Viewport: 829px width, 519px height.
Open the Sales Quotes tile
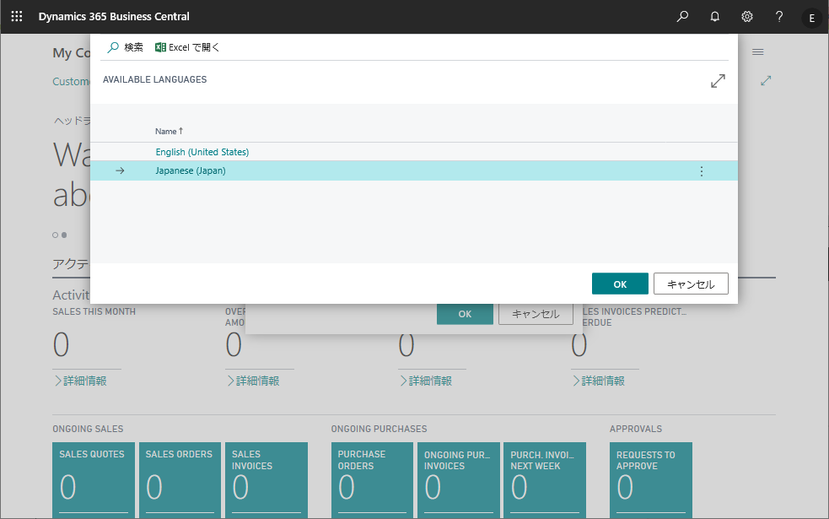(x=94, y=480)
